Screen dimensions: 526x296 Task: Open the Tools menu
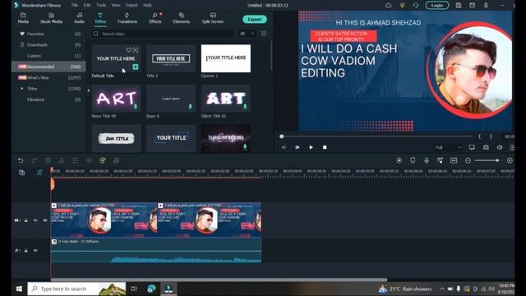[x=101, y=5]
